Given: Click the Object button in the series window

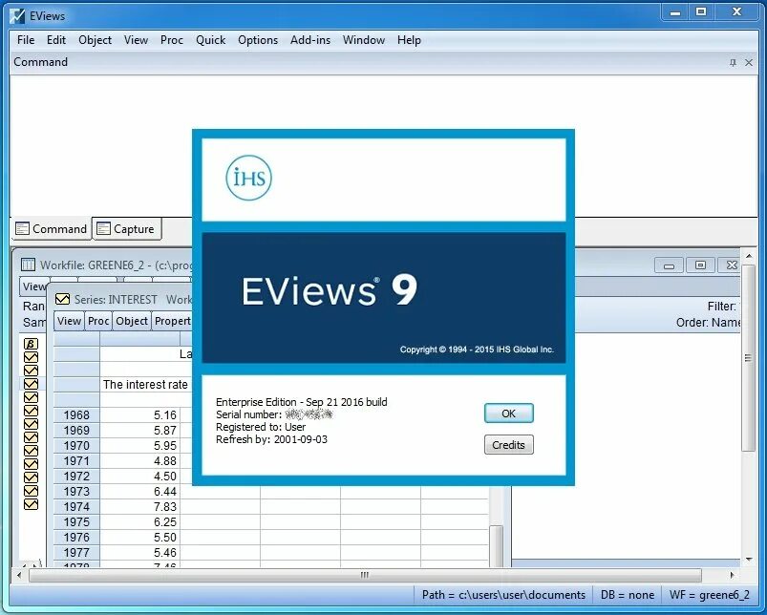Looking at the screenshot, I should (x=131, y=320).
